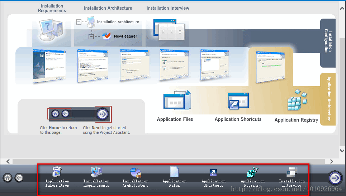Open the highlighted progress dialog thumbnail
346x196 pixels.
click(270, 67)
